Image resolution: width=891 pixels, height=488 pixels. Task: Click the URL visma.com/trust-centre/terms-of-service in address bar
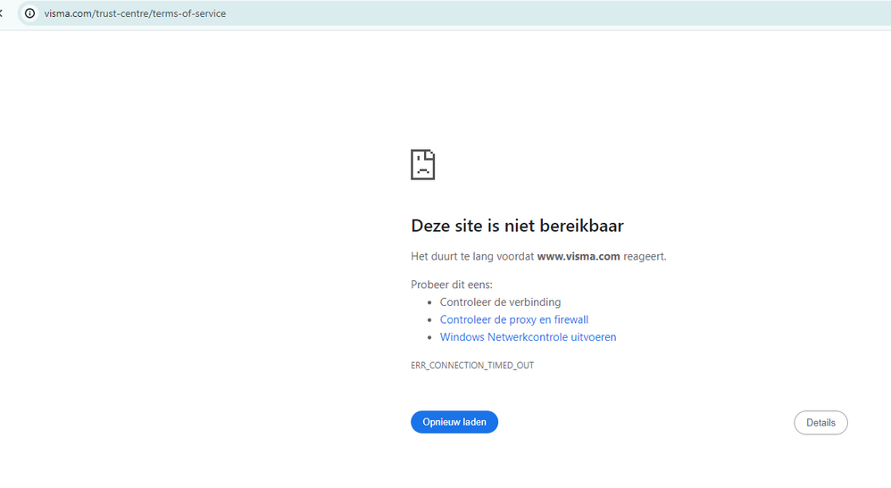click(x=135, y=13)
